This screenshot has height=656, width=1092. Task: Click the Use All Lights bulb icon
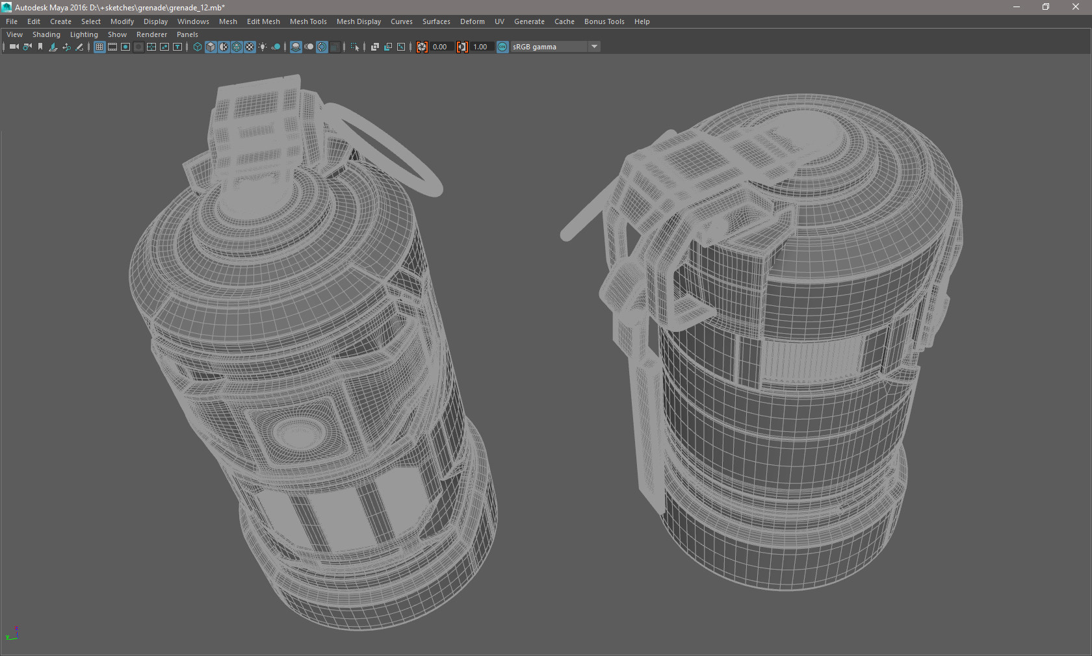(x=263, y=47)
